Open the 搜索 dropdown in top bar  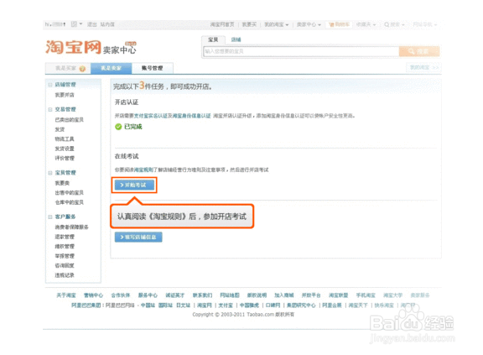(394, 24)
